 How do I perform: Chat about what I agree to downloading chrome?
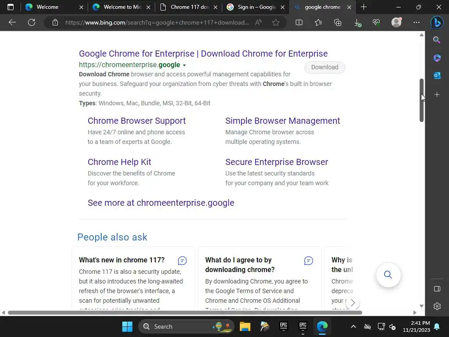coord(308,261)
